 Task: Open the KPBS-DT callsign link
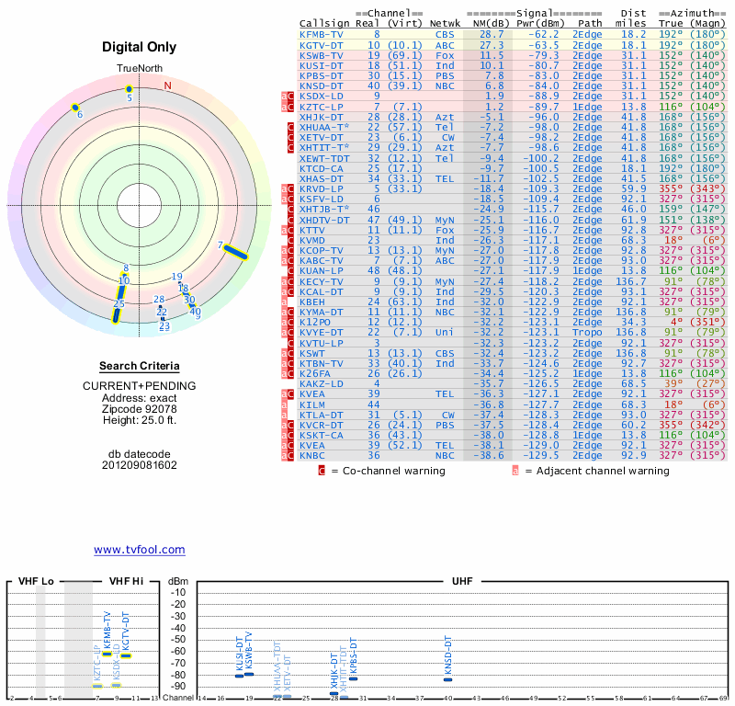pos(321,74)
